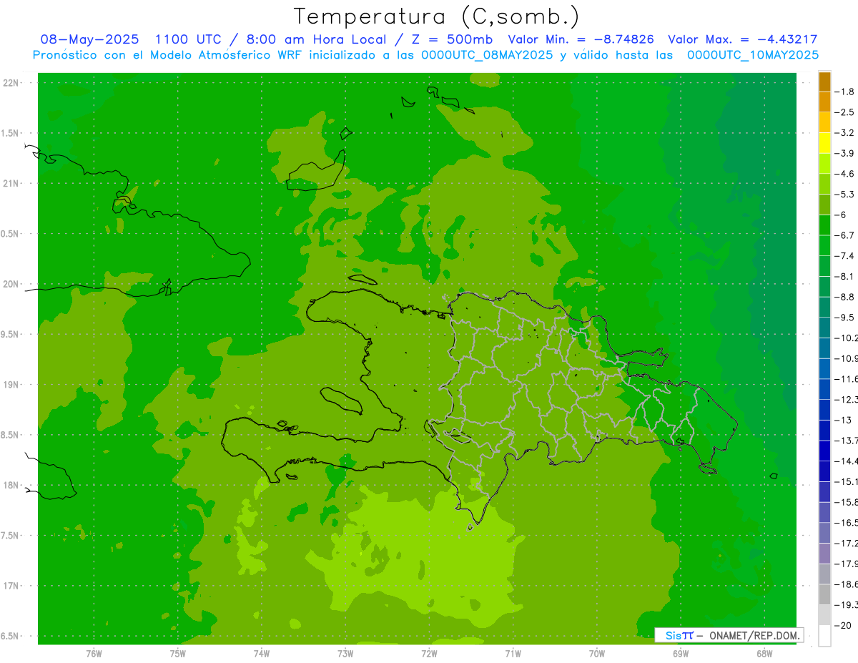
Task: Click the teal swatch between -9.5 and -10.2
Action: coord(824,328)
